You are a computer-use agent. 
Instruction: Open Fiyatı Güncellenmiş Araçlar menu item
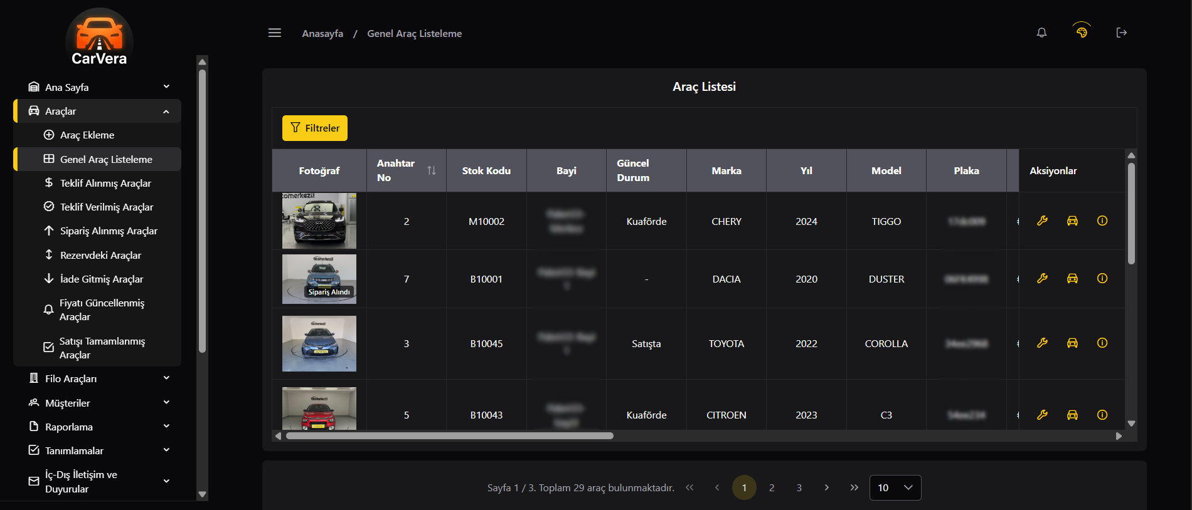tap(97, 310)
